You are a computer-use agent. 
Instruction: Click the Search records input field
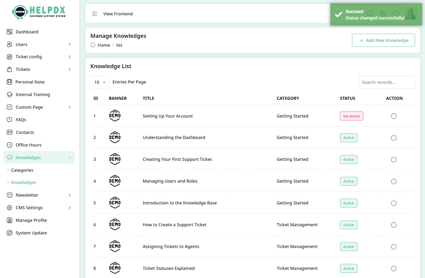[x=386, y=82]
